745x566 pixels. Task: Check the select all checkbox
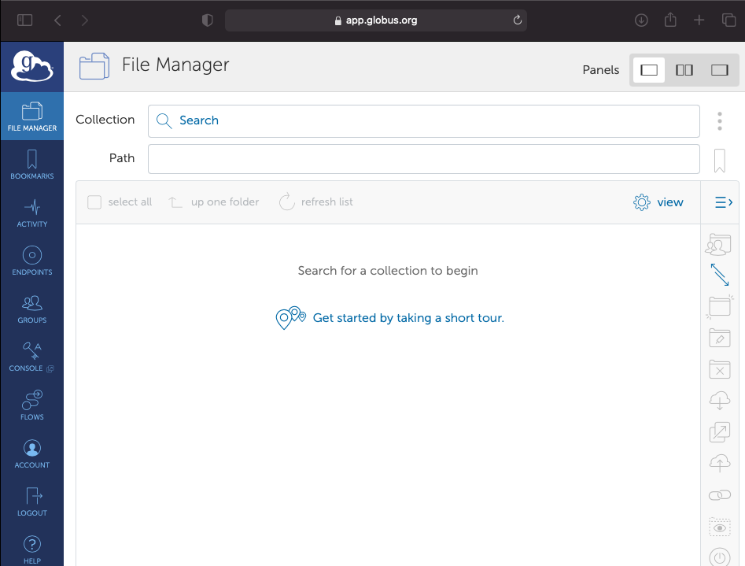point(94,202)
